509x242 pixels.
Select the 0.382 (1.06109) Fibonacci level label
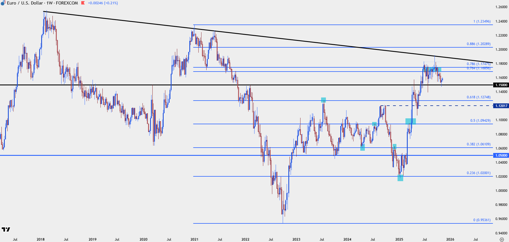coord(479,144)
